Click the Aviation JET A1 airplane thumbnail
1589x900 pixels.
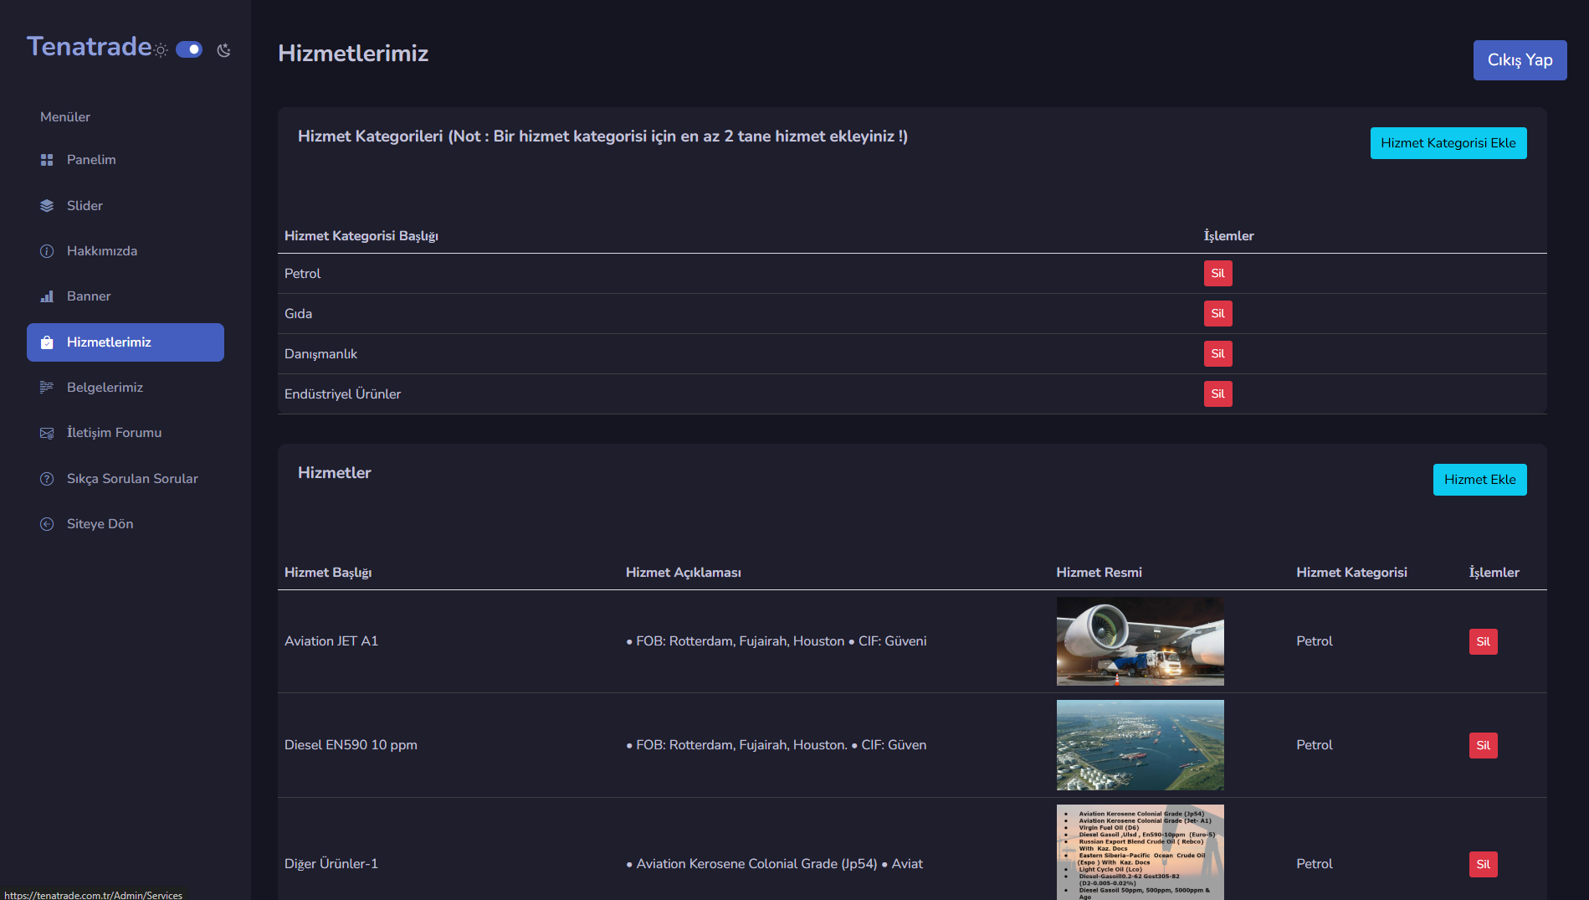(x=1140, y=641)
